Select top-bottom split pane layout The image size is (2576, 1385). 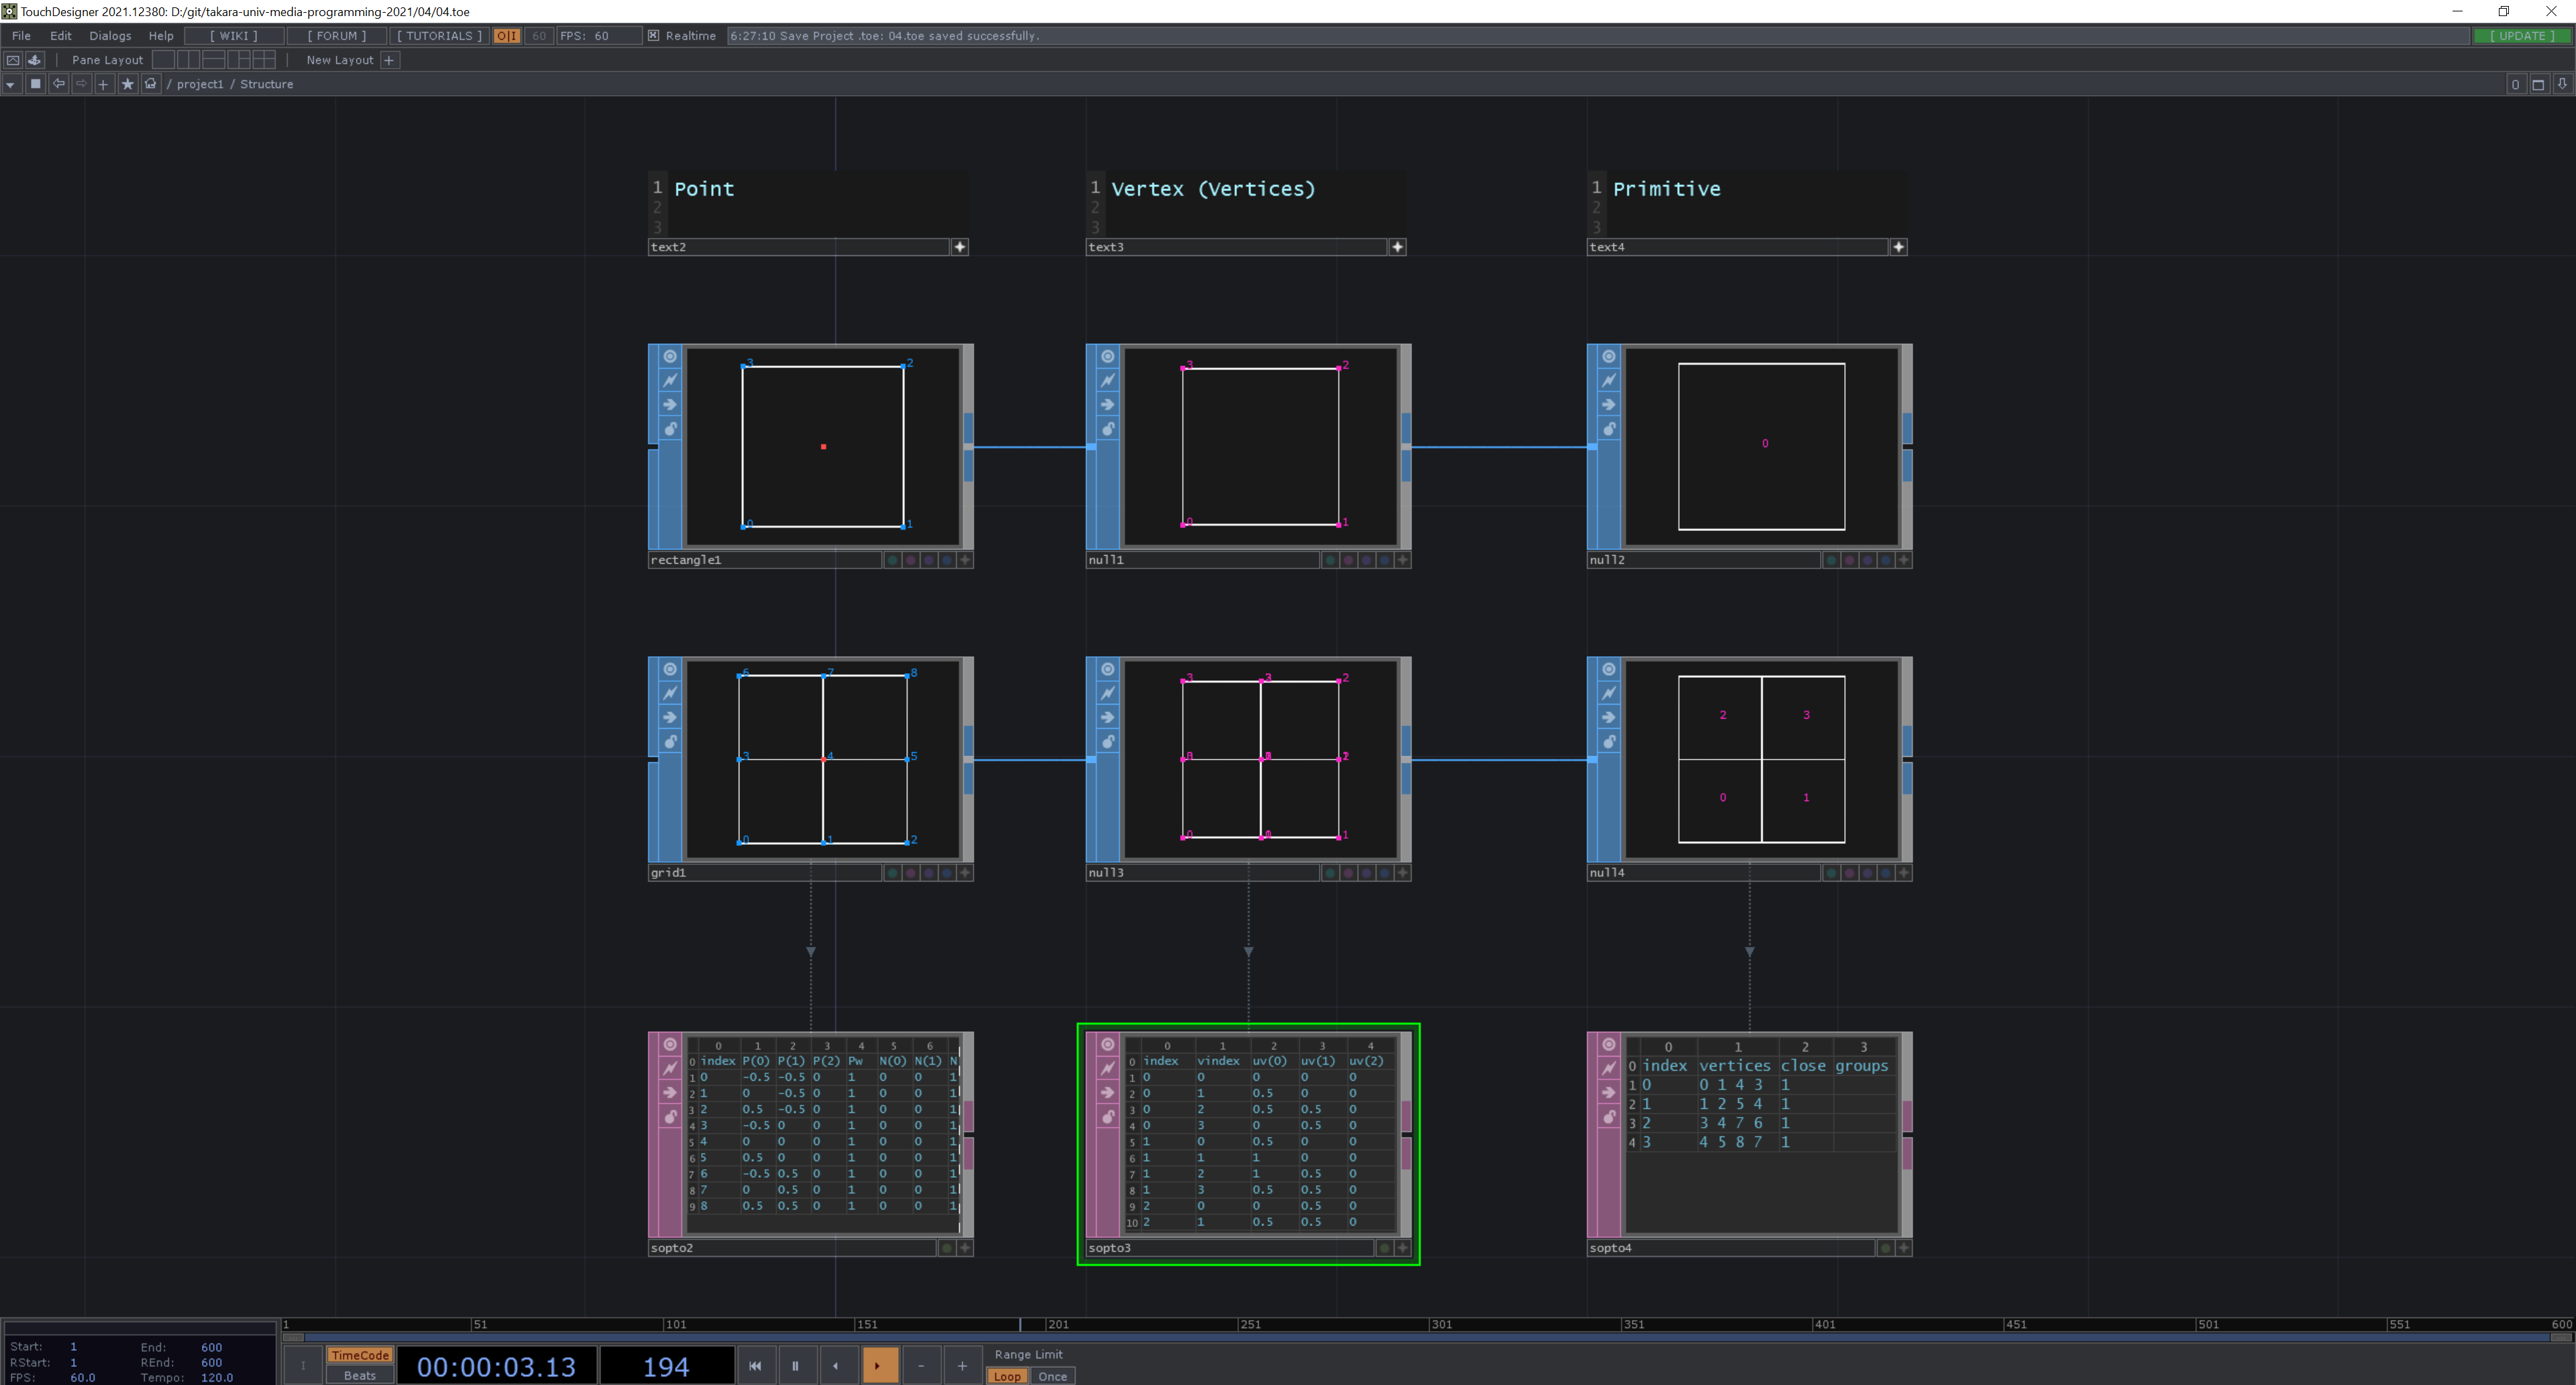click(x=213, y=60)
